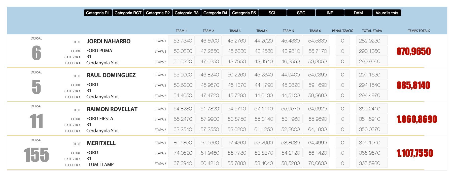Select Raul Dominguez Etapa 2 Tram 6 field
This screenshot has width=454, height=171.
(x=316, y=85)
